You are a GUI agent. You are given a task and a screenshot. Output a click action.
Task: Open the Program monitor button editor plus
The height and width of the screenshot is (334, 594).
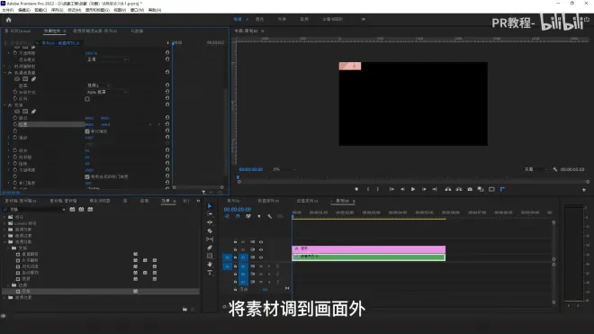coord(584,190)
